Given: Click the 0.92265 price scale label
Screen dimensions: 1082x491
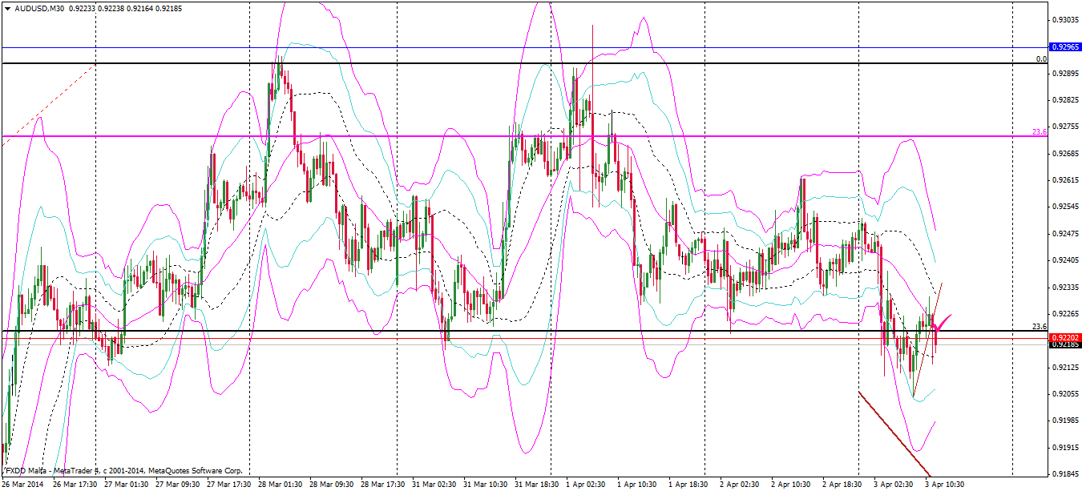Looking at the screenshot, I should coord(1065,313).
